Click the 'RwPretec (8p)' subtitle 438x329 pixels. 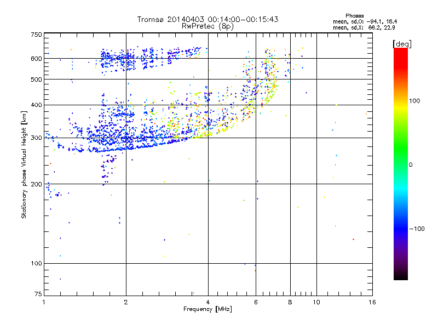[x=208, y=26]
